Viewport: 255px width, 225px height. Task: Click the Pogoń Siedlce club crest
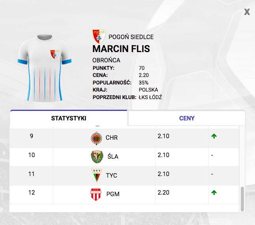(98, 36)
